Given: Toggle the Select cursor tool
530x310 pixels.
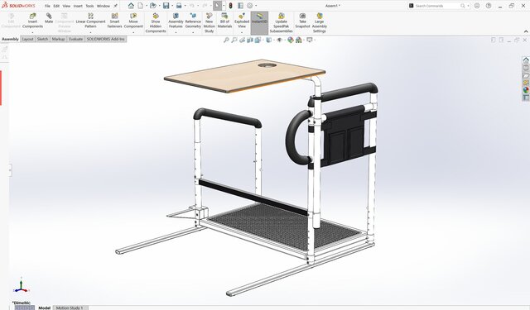Looking at the screenshot, I should [217, 6].
